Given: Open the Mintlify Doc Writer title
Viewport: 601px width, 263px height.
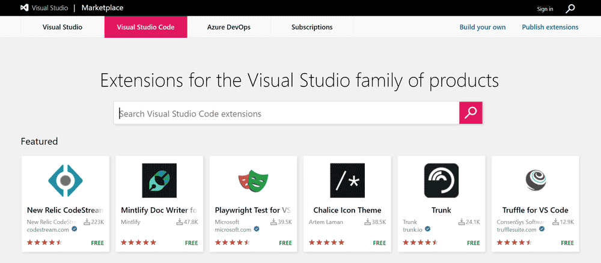Looking at the screenshot, I should pos(159,210).
